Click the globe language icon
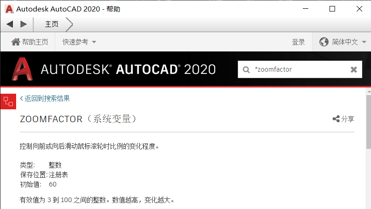Screen dimensions: 371x209 (x=324, y=42)
